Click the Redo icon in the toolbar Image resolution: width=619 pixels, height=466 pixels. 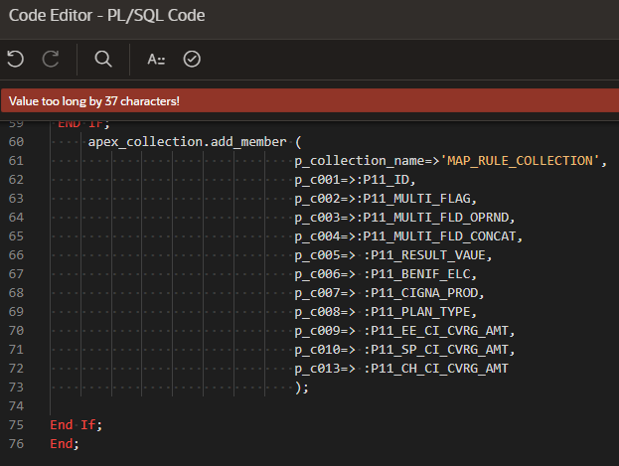tap(51, 60)
